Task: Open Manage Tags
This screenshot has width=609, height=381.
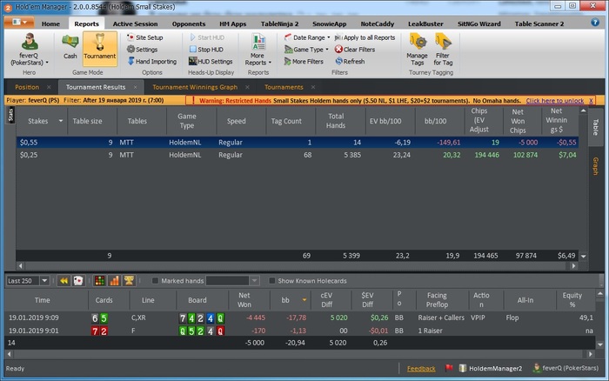Action: (417, 50)
